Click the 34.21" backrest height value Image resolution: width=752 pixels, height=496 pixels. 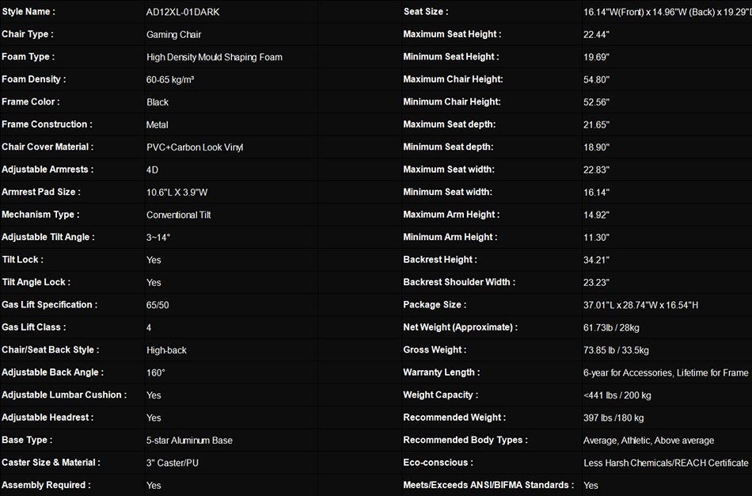pyautogui.click(x=596, y=260)
